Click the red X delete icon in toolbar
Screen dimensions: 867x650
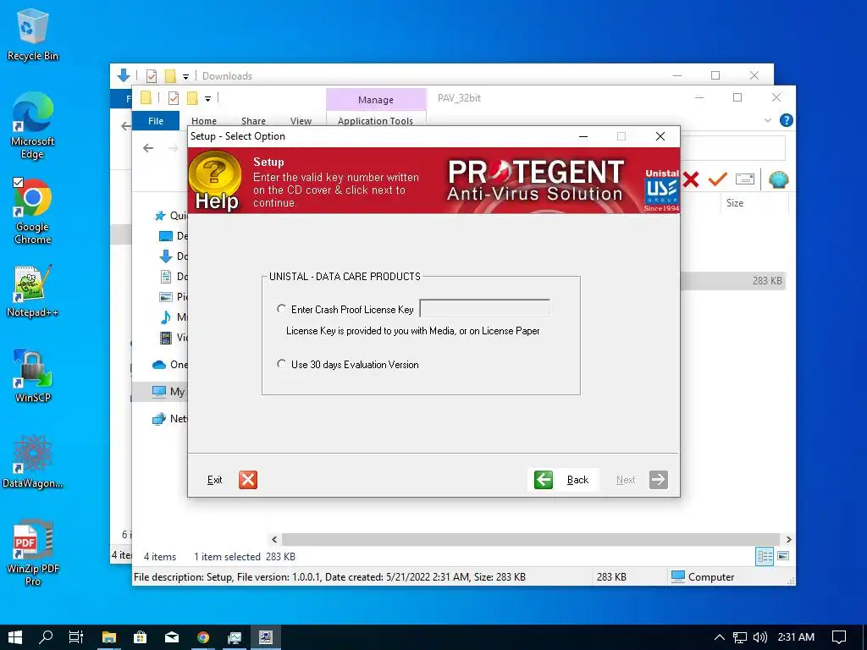click(x=691, y=179)
